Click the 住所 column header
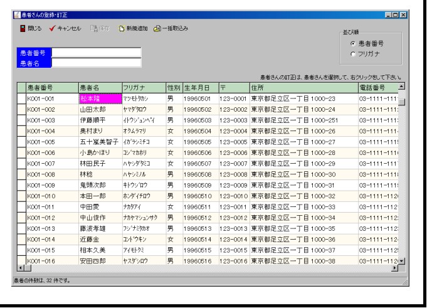The image size is (427, 308). (x=304, y=88)
